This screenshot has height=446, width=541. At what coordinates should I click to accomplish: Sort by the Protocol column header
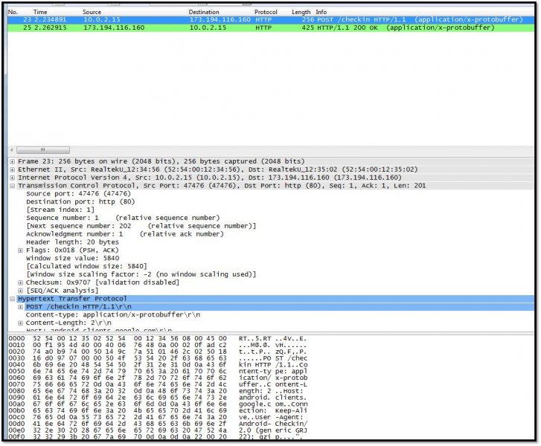[x=266, y=12]
